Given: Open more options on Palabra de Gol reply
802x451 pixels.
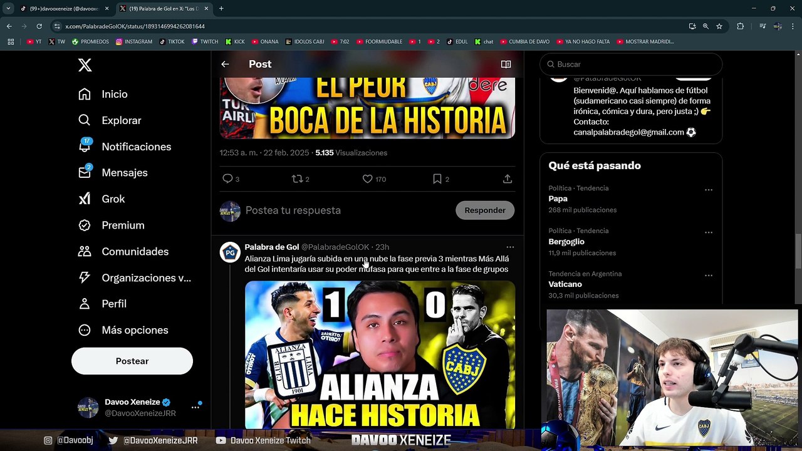Looking at the screenshot, I should pos(510,247).
